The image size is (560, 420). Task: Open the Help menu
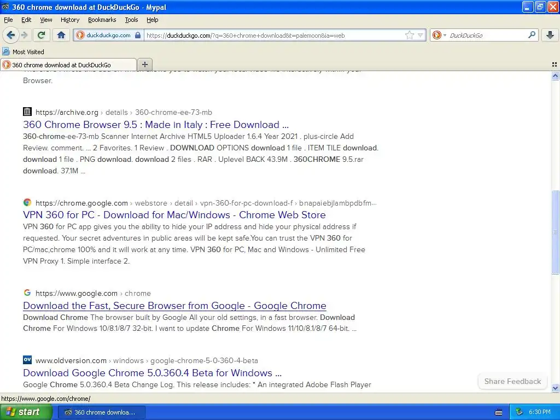click(153, 20)
